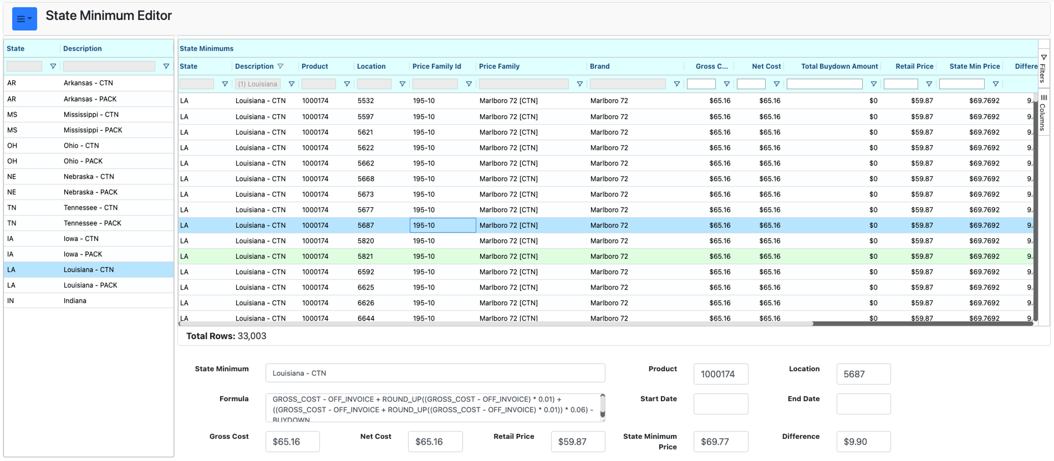Image resolution: width=1054 pixels, height=461 pixels.
Task: Open Product column filter icon
Action: tap(347, 84)
